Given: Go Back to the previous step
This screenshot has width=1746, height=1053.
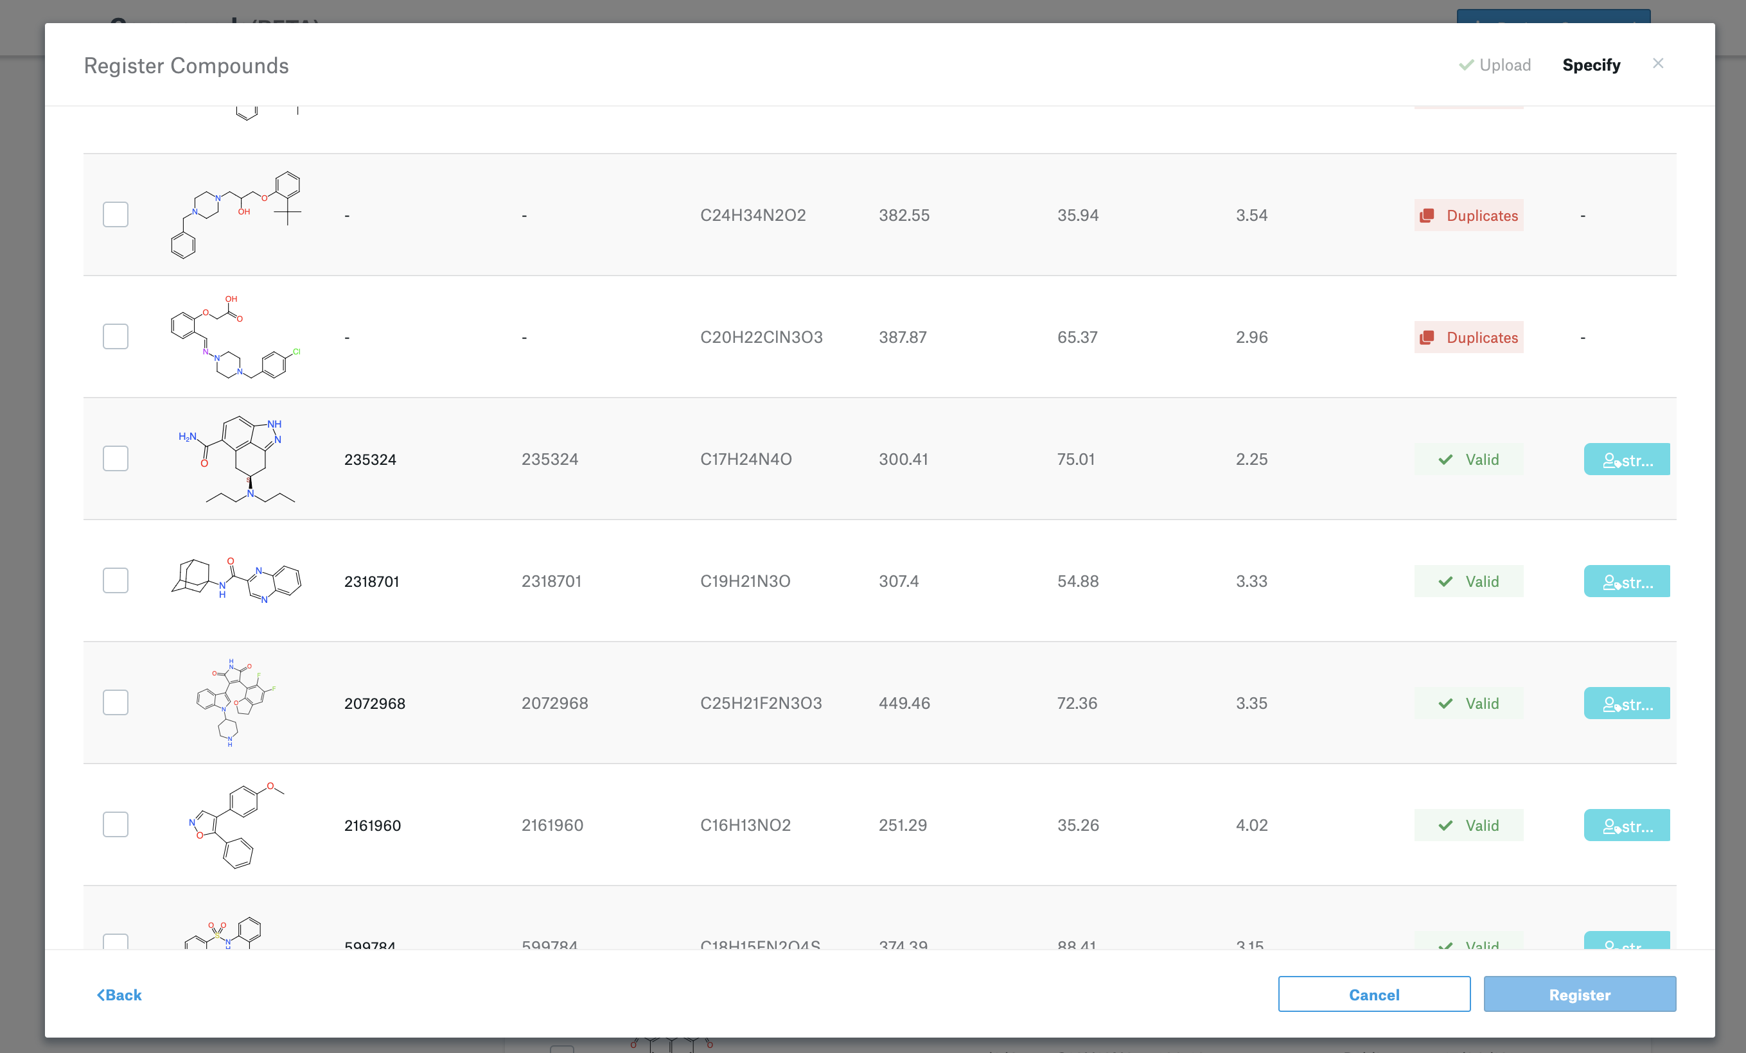Looking at the screenshot, I should click(119, 995).
